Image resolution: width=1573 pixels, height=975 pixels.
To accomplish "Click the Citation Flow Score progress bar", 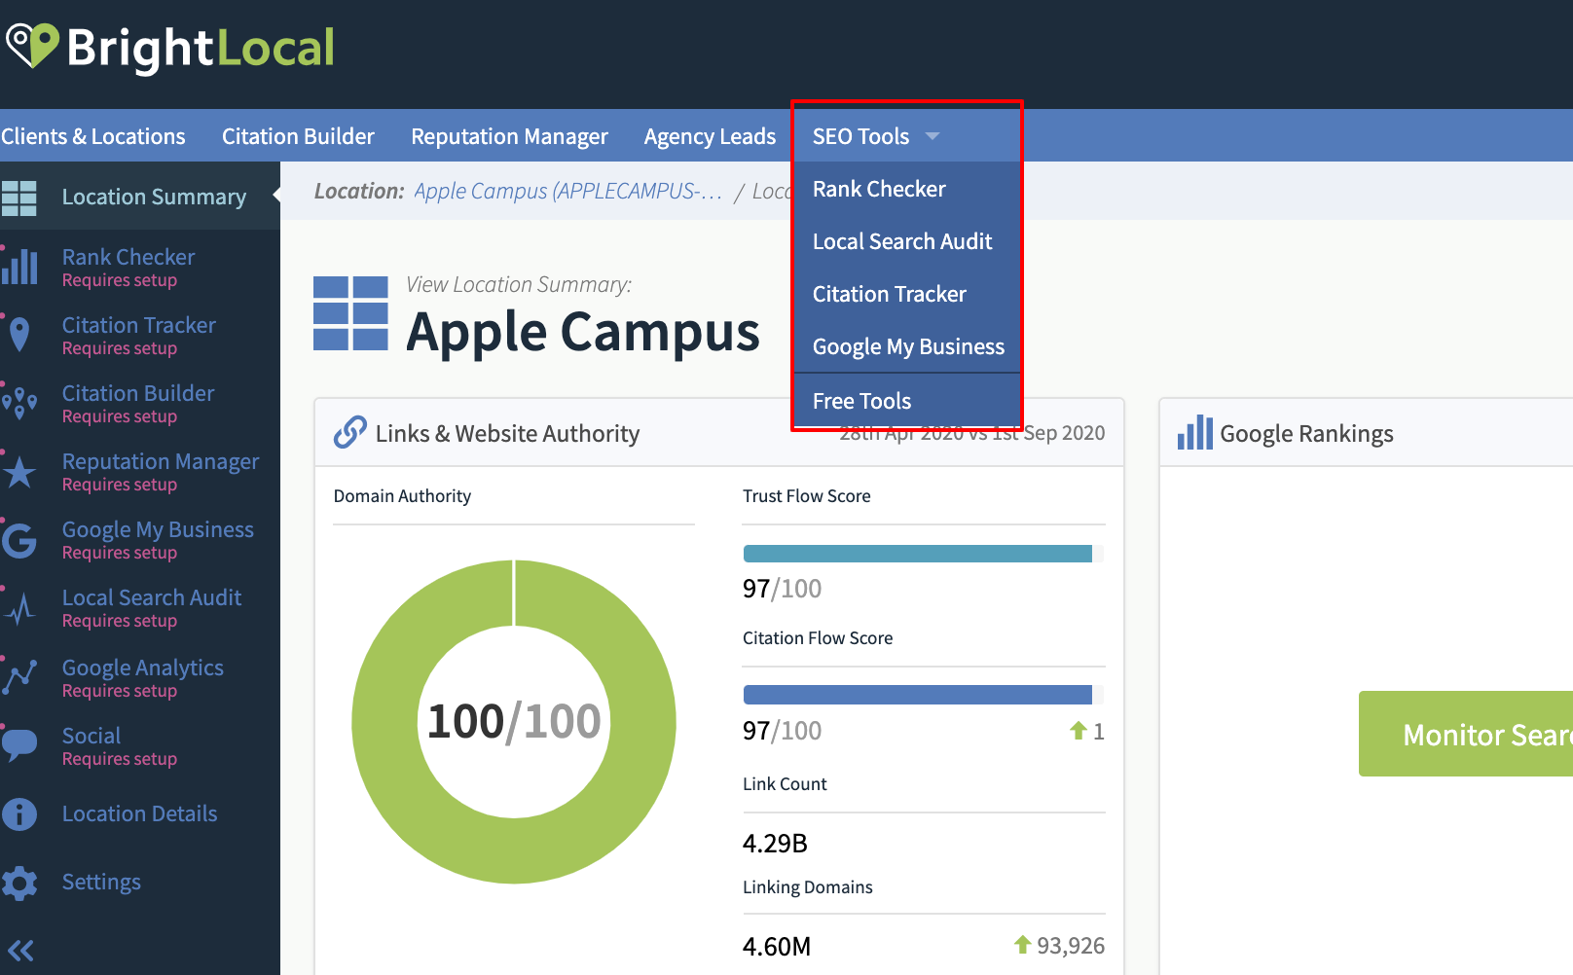I will [x=923, y=695].
